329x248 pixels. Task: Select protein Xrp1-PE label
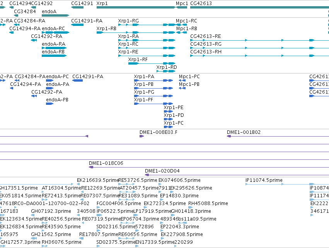[174, 108]
